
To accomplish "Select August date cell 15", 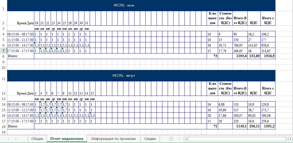I will pyautogui.click(x=92, y=89).
